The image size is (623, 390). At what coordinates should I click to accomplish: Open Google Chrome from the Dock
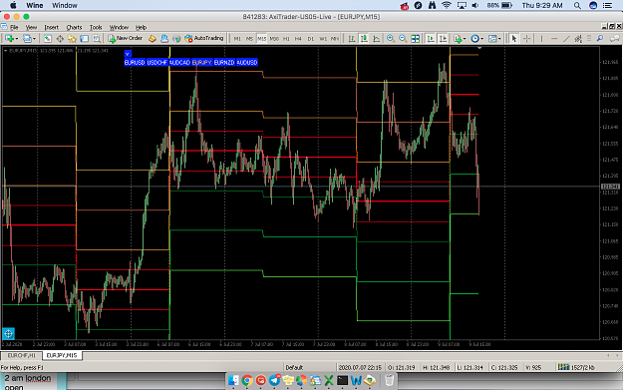coord(247,380)
